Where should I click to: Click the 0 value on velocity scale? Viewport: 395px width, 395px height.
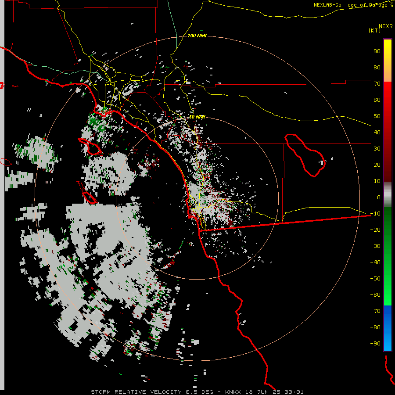pos(379,197)
